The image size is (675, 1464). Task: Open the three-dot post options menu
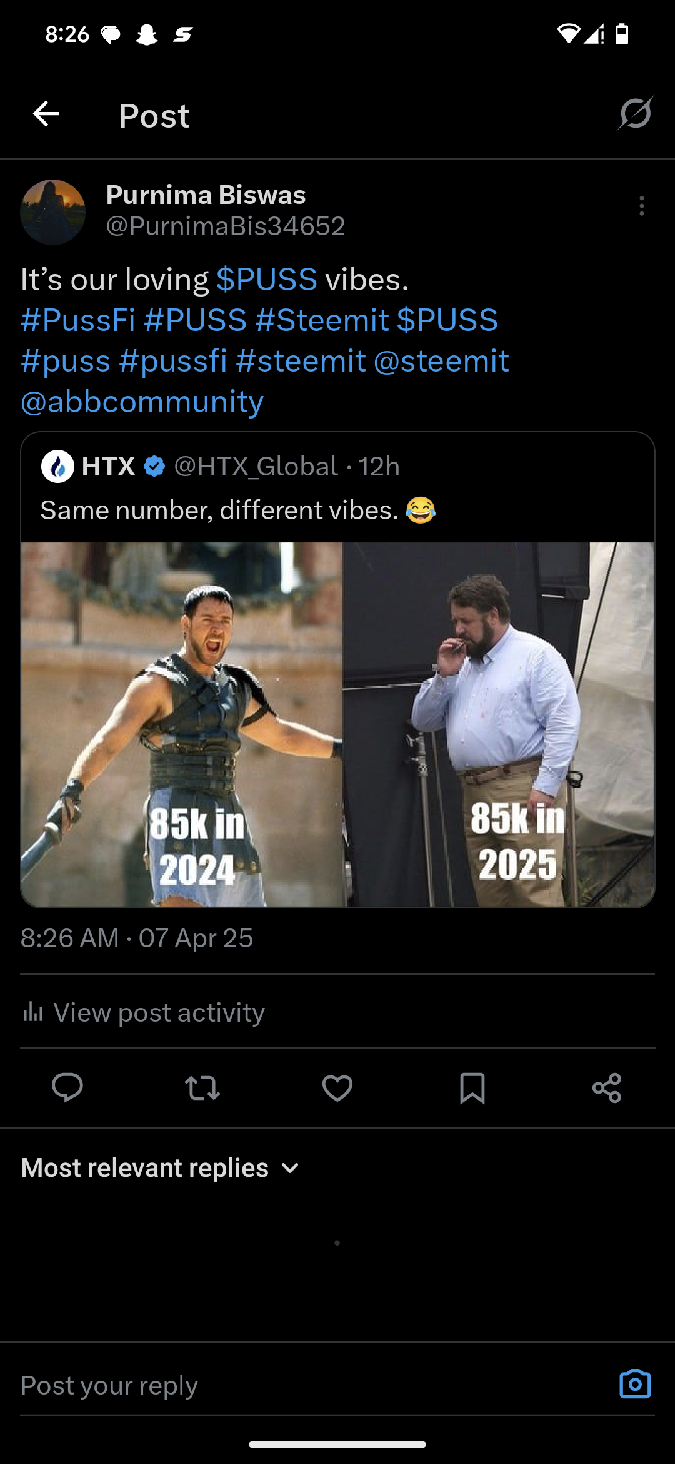tap(641, 206)
